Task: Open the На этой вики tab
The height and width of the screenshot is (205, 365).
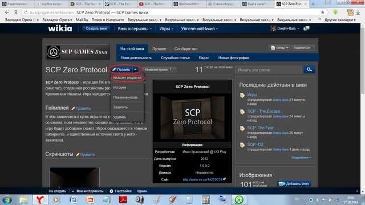Action: [132, 49]
